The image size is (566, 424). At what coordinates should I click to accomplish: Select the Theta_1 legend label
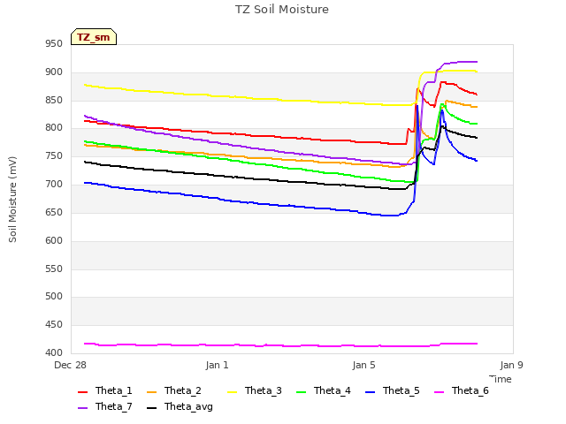pos(114,390)
